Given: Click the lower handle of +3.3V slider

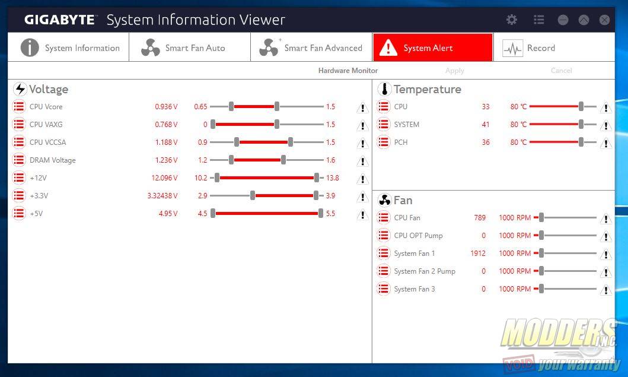Looking at the screenshot, I should 253,196.
